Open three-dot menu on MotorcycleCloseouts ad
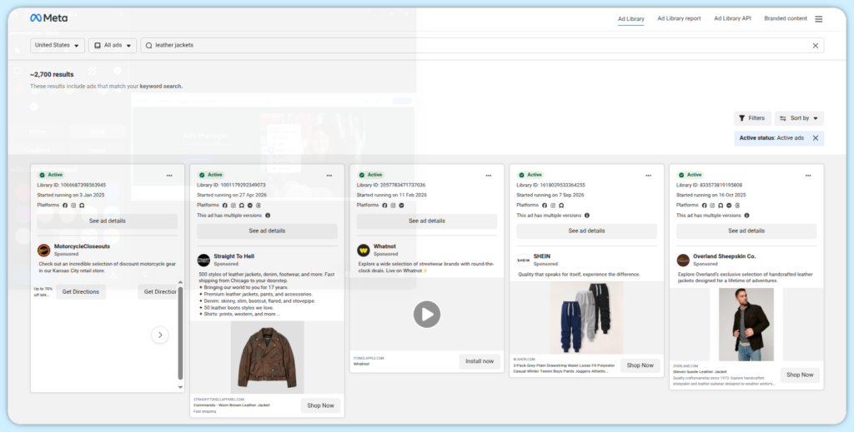This screenshot has height=432, width=854. 169,176
